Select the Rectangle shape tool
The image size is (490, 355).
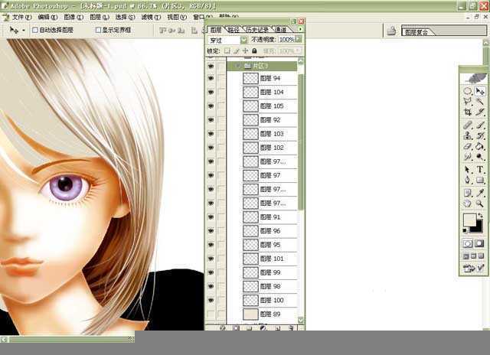click(x=480, y=180)
